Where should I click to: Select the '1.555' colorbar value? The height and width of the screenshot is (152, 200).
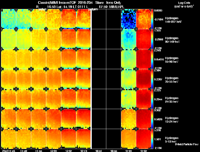click(158, 30)
